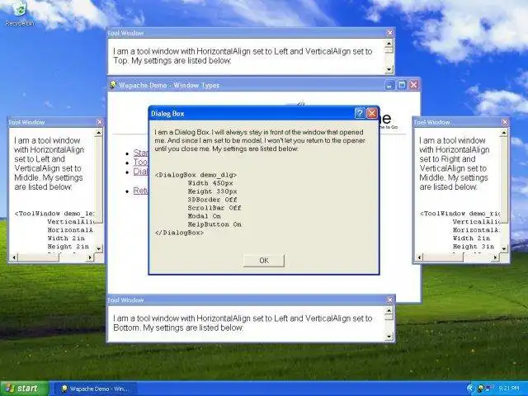Click the Dialog Box title bar text
Viewport: 528px width, 396px height.
(167, 114)
